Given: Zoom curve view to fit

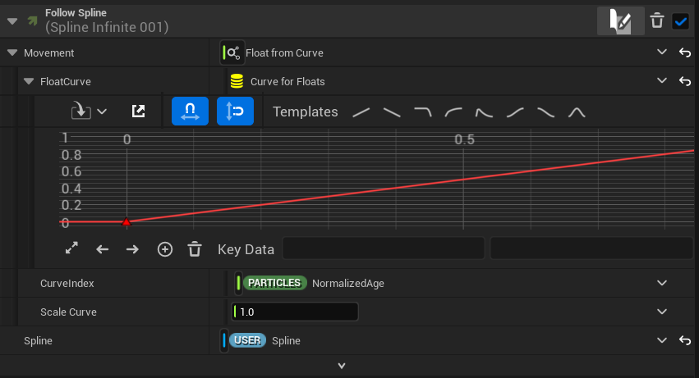Looking at the screenshot, I should pyautogui.click(x=71, y=248).
